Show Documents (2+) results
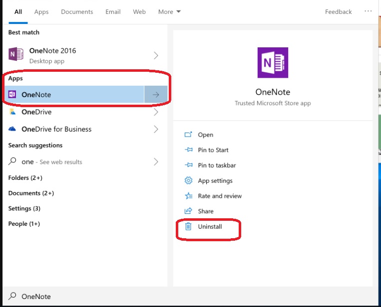 tap(31, 193)
